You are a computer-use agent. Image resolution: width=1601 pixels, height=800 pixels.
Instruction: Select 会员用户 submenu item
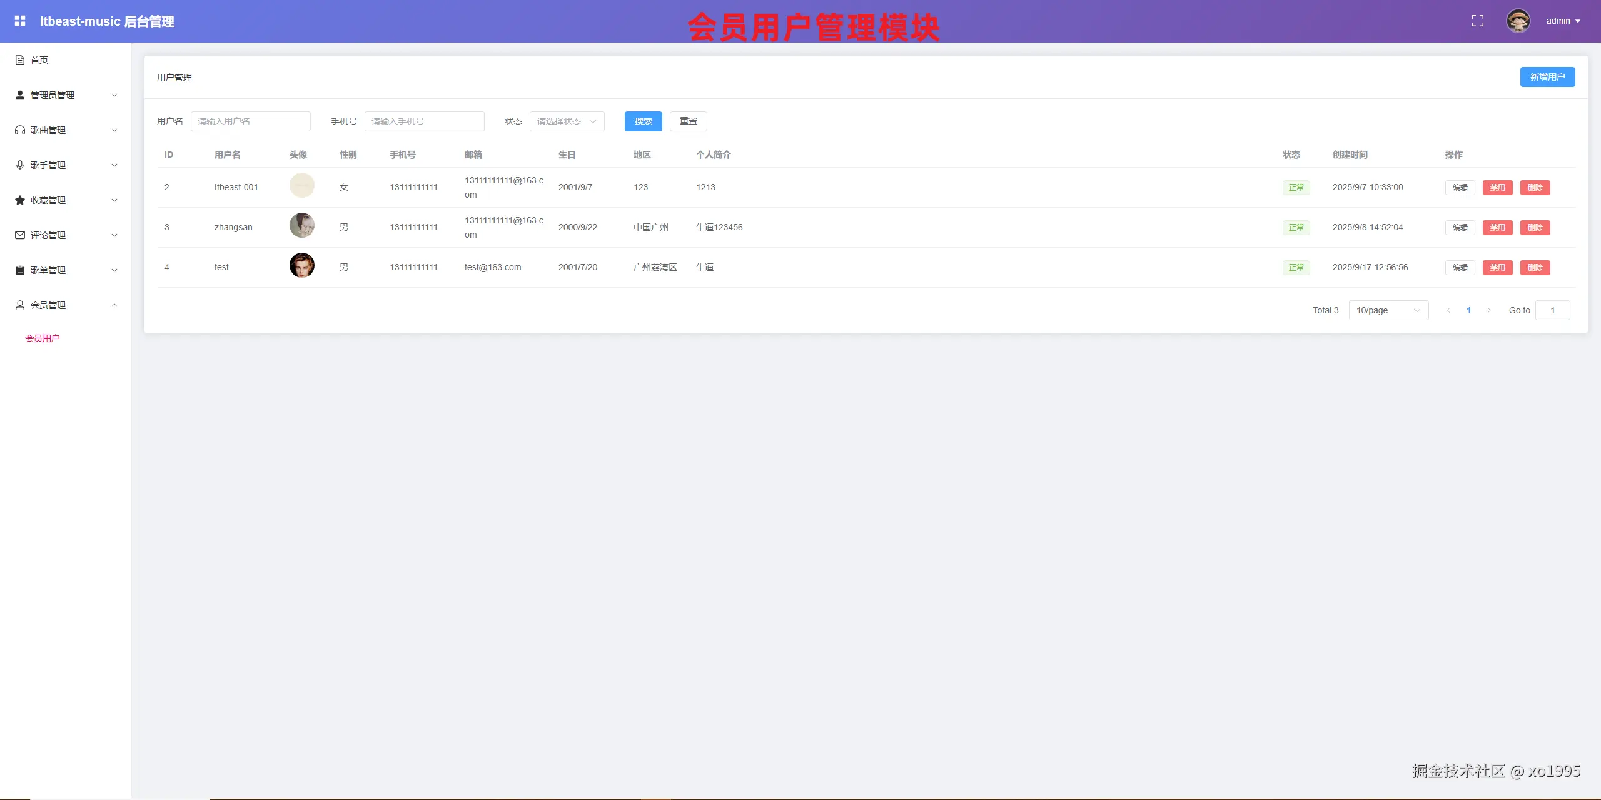point(43,338)
